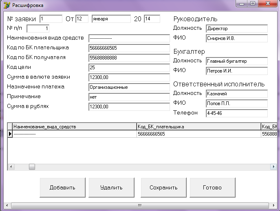Image resolution: width=280 pixels, height=211 pixels.
Task: Click the Телефон field with 4-45-46
Action: [237, 113]
